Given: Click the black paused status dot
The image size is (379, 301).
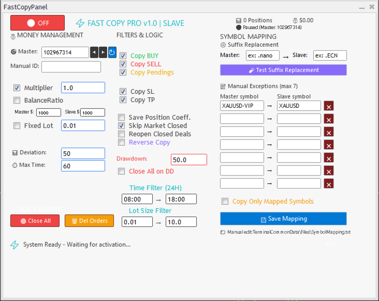Looking at the screenshot, I should tap(239, 27).
